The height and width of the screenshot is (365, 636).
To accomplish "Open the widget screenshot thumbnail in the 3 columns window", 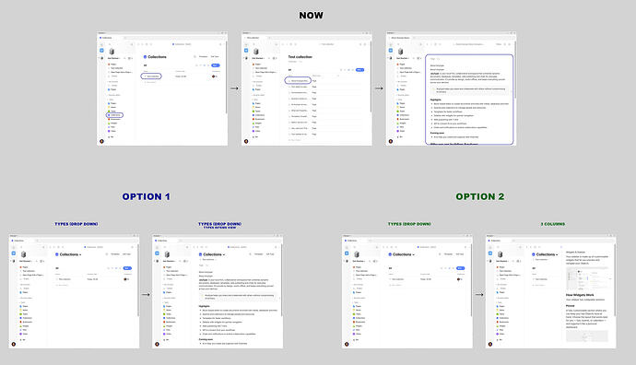I will point(587,278).
